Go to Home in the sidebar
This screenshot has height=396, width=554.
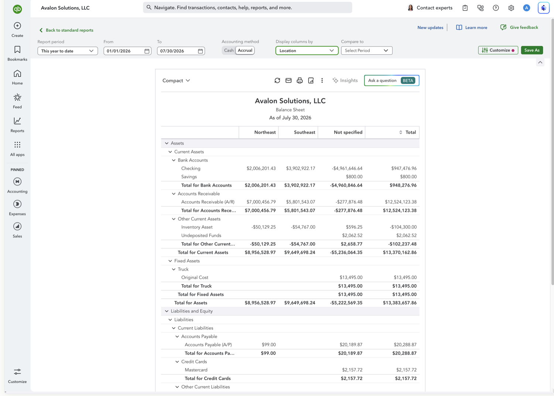[x=17, y=78]
